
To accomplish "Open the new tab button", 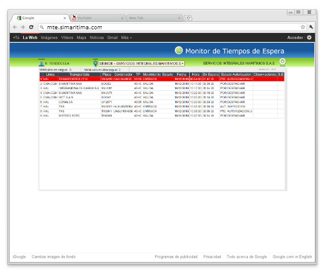I will coord(188,18).
